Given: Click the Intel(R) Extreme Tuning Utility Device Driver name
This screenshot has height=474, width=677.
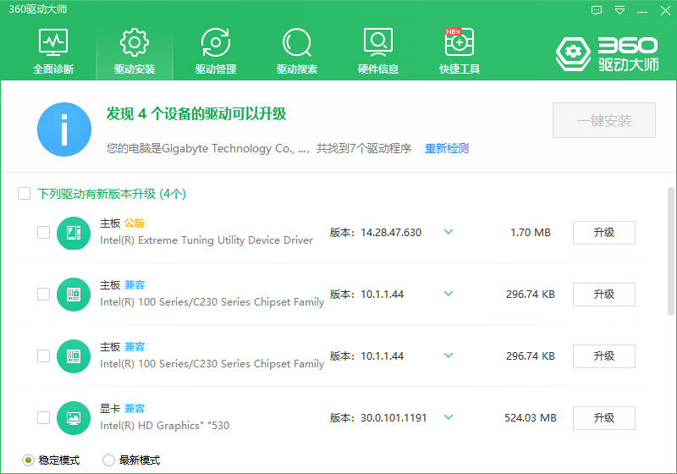Looking at the screenshot, I should coord(206,240).
